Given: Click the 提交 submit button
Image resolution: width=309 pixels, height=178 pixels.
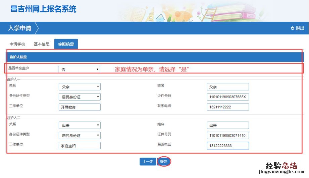Looking at the screenshot, I should 164,162.
